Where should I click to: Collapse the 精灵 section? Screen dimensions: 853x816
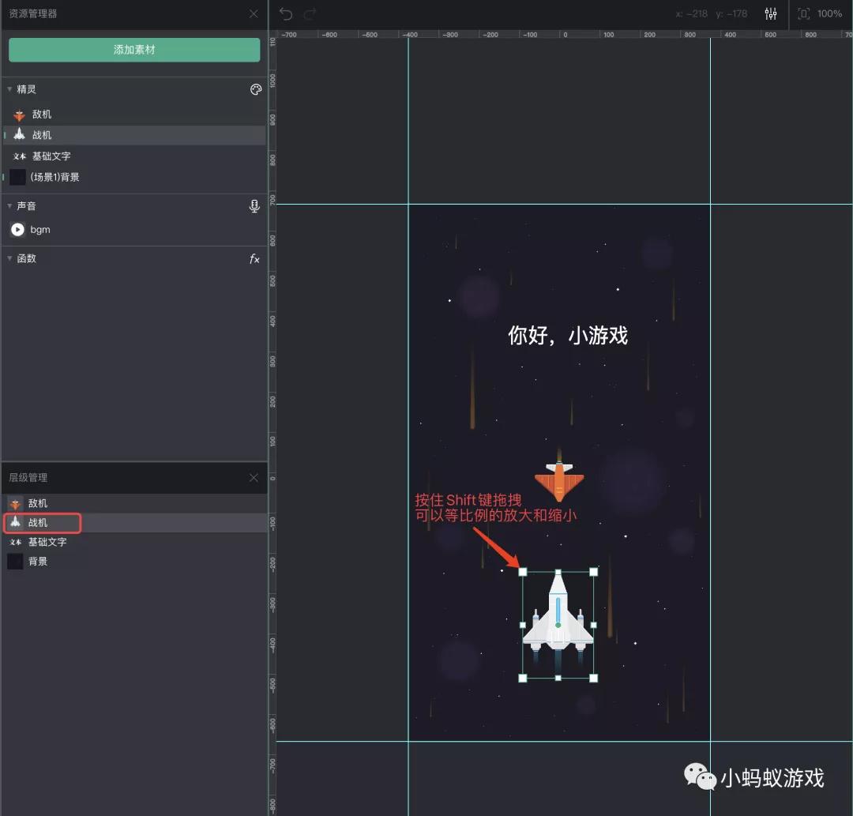coord(9,89)
